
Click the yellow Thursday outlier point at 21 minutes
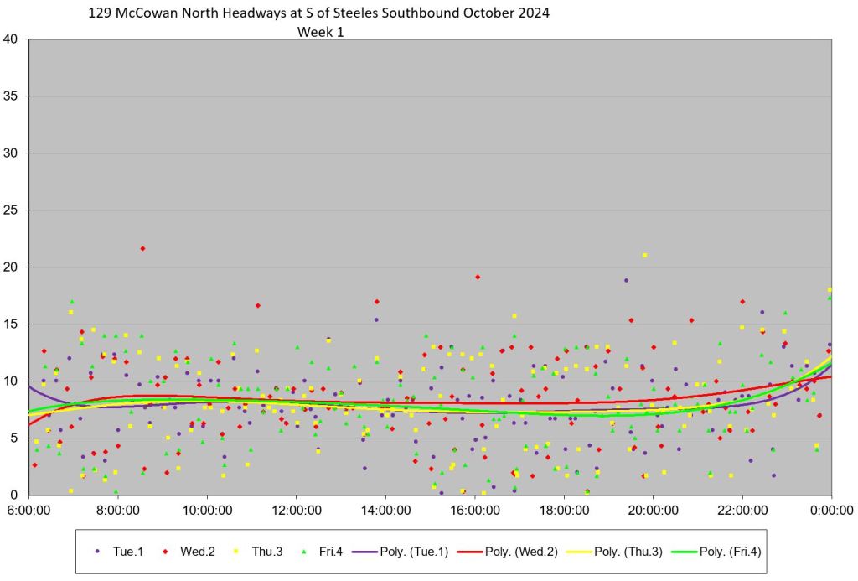[x=644, y=255]
